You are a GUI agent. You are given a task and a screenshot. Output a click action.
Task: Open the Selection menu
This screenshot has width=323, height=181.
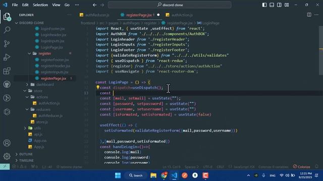point(40,5)
